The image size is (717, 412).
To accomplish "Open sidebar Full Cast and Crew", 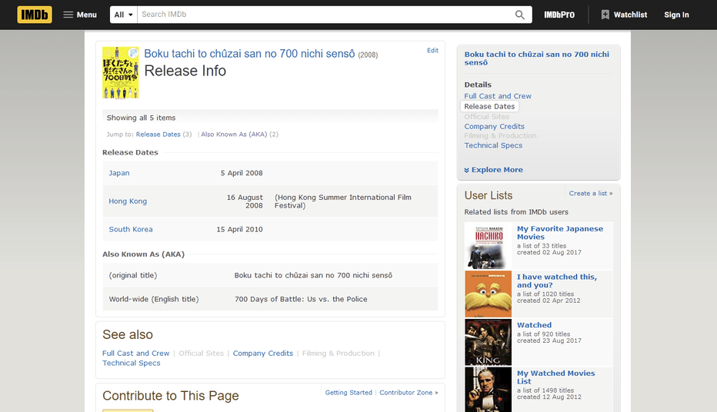I will click(x=498, y=96).
